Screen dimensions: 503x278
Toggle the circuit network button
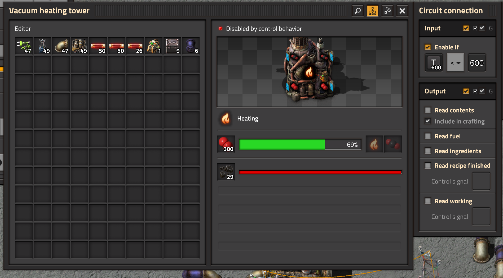coord(373,11)
